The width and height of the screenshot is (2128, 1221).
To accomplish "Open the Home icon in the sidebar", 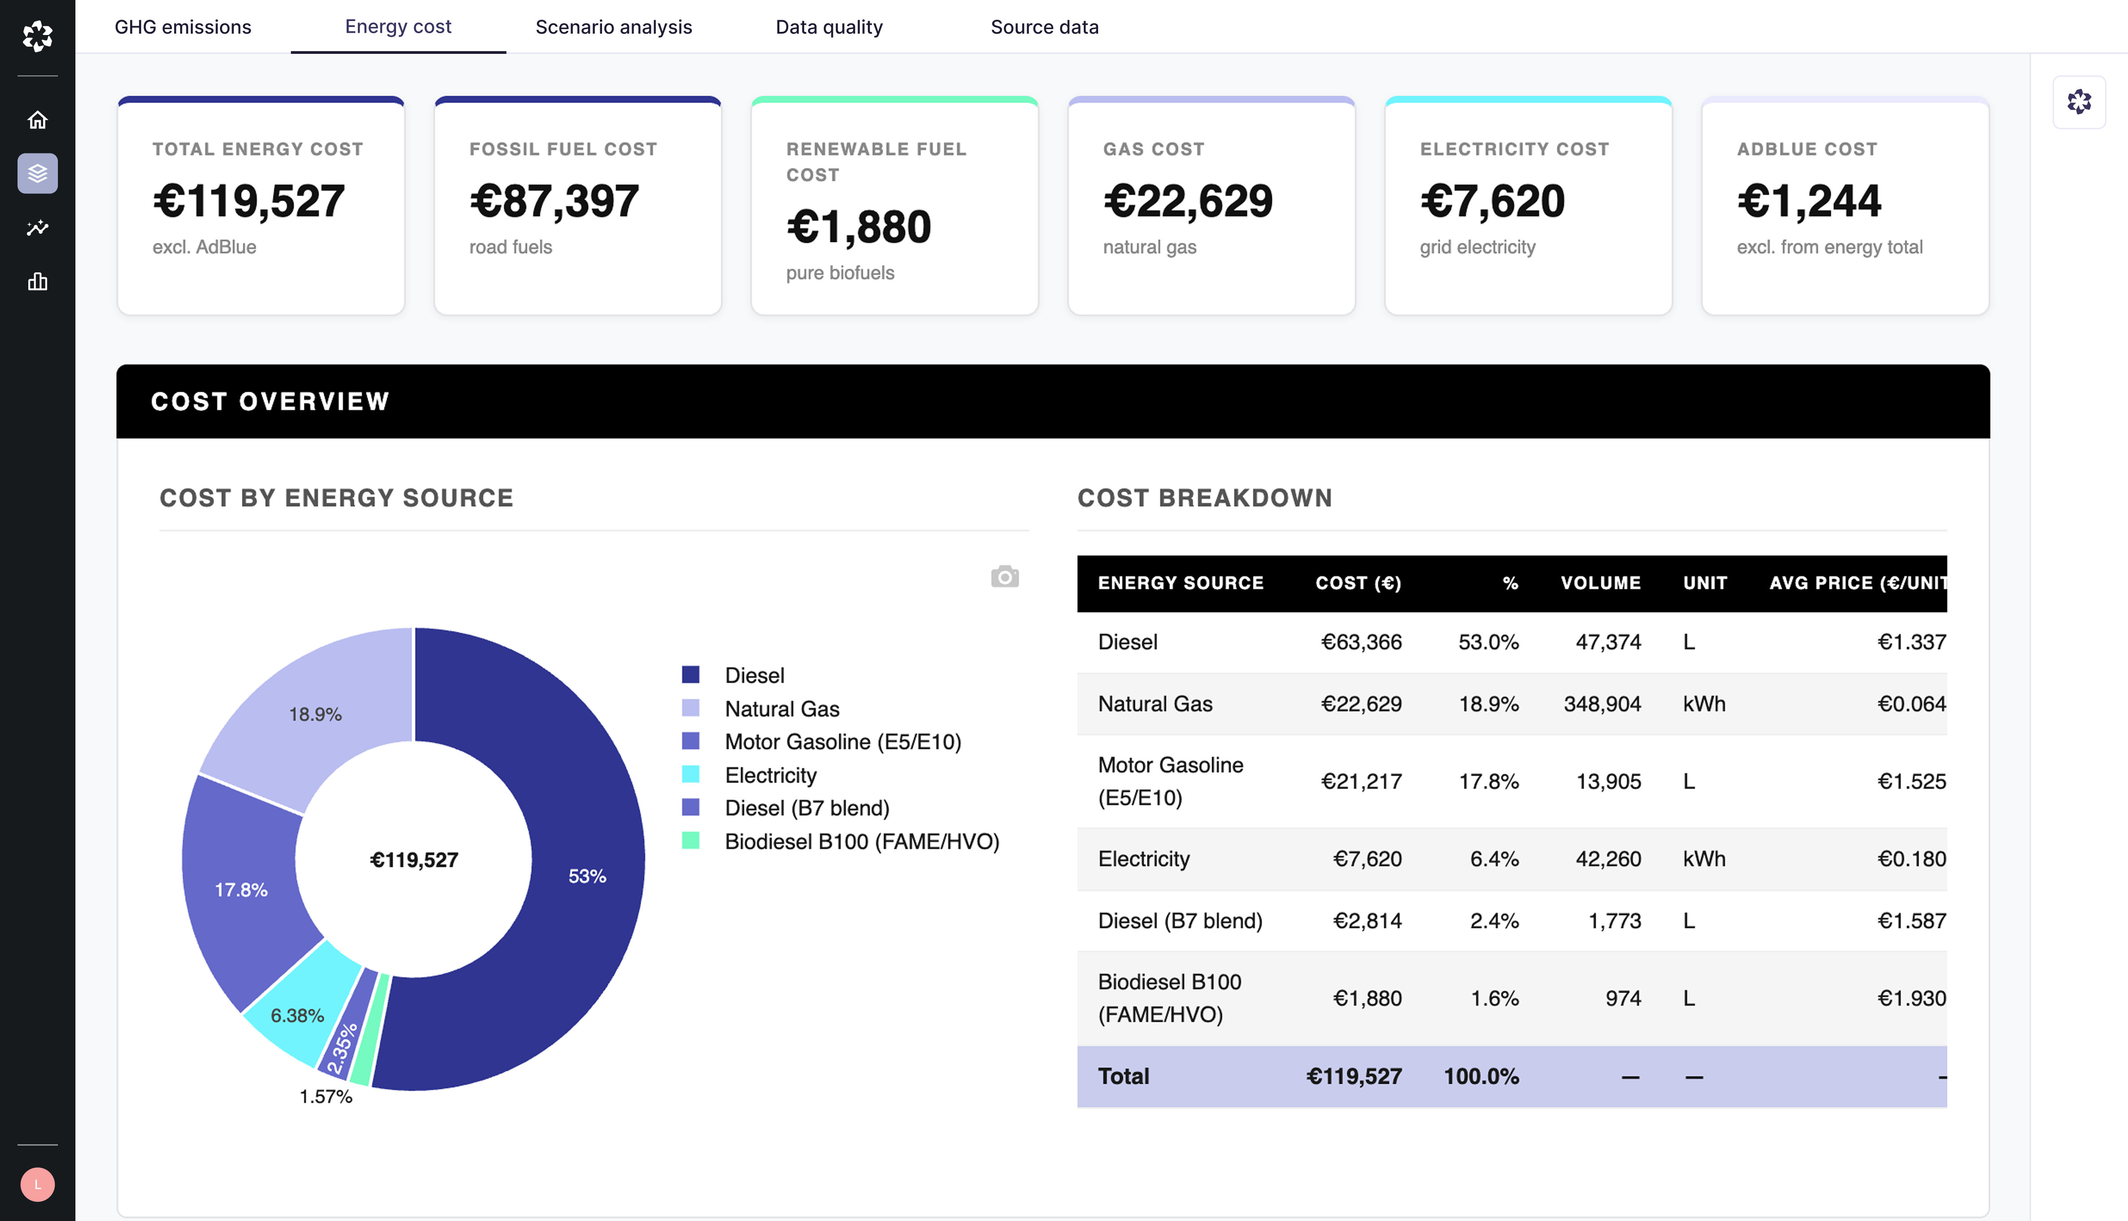I will point(37,120).
